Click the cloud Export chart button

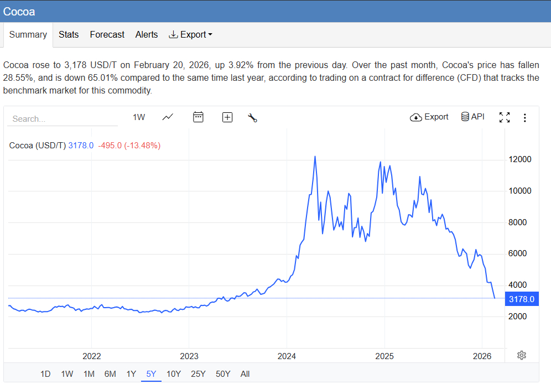[x=429, y=117]
